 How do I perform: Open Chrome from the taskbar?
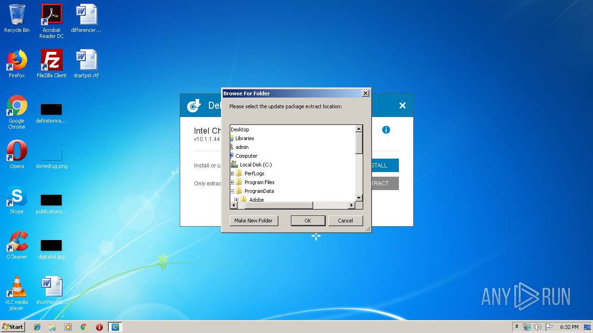pyautogui.click(x=84, y=327)
